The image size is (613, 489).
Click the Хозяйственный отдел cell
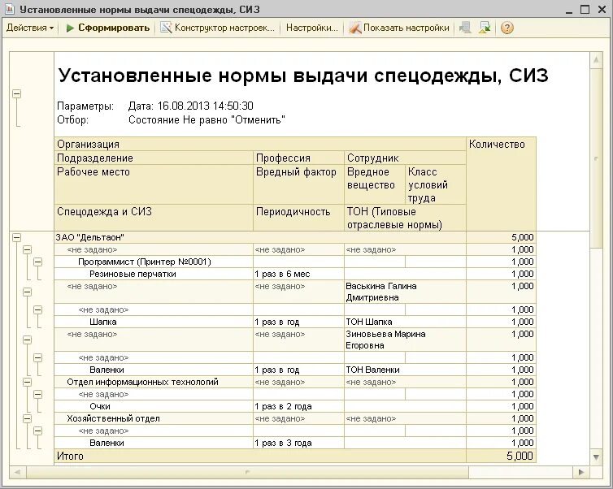154,418
